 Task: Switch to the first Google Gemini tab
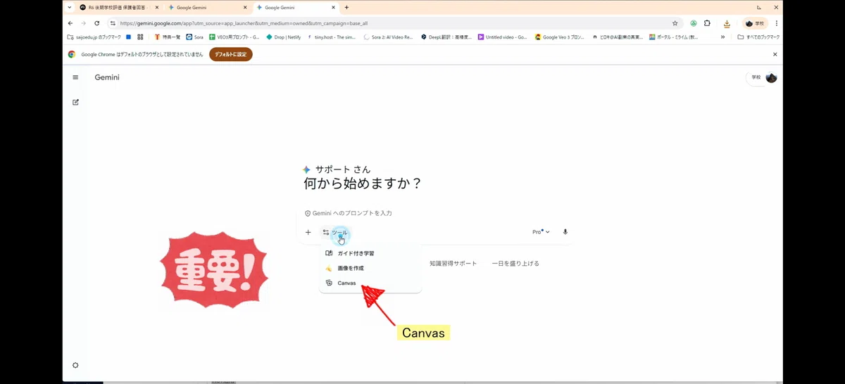[206, 7]
